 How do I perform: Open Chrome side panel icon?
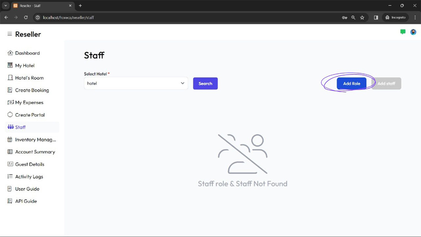tap(376, 18)
